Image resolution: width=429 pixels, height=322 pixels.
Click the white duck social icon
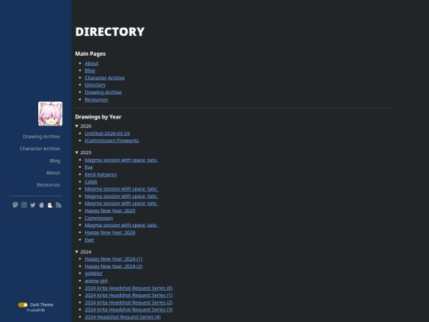click(50, 205)
